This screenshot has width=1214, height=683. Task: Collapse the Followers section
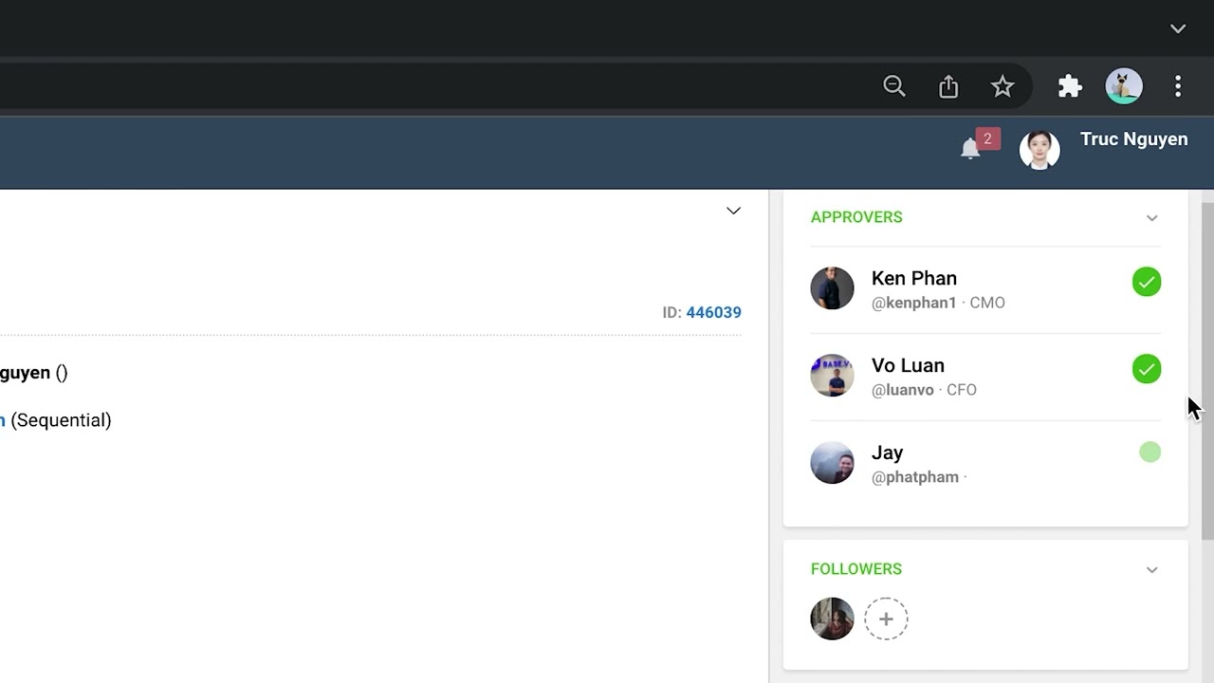point(1151,570)
